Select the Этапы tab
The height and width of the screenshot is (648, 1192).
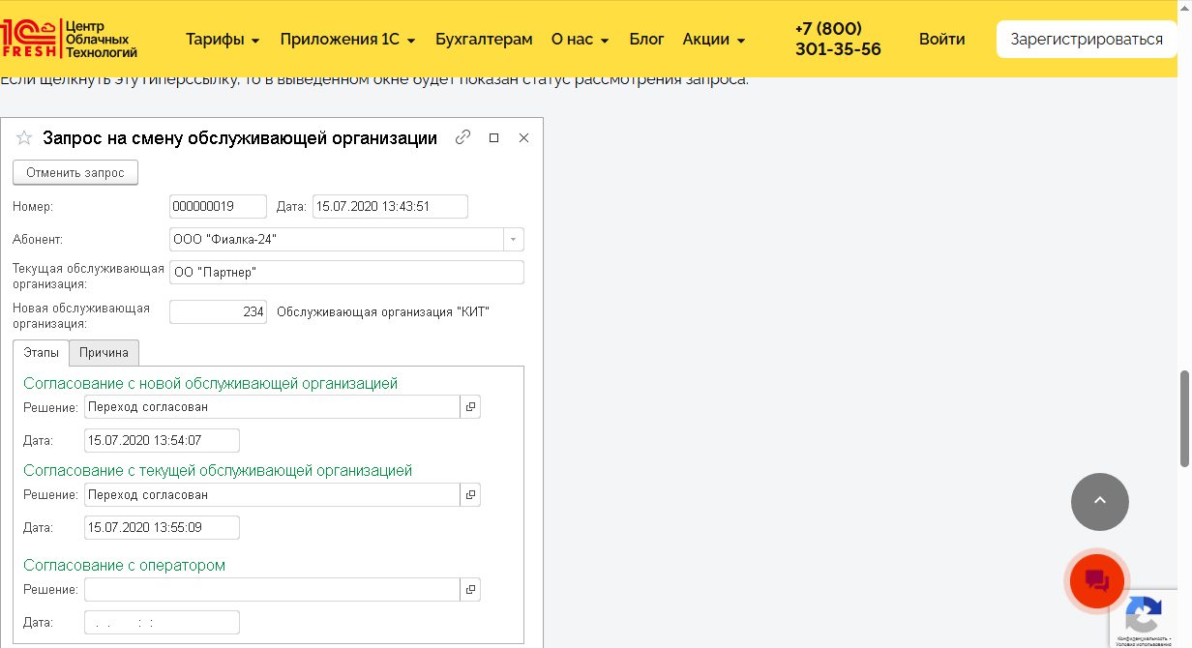41,352
